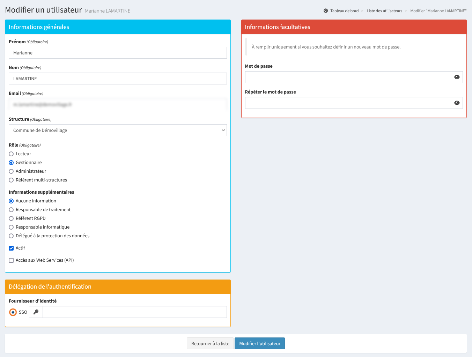Select the Lecteur role
472x357 pixels.
11,154
